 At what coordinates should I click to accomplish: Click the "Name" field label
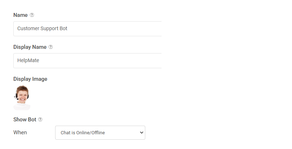(20, 15)
